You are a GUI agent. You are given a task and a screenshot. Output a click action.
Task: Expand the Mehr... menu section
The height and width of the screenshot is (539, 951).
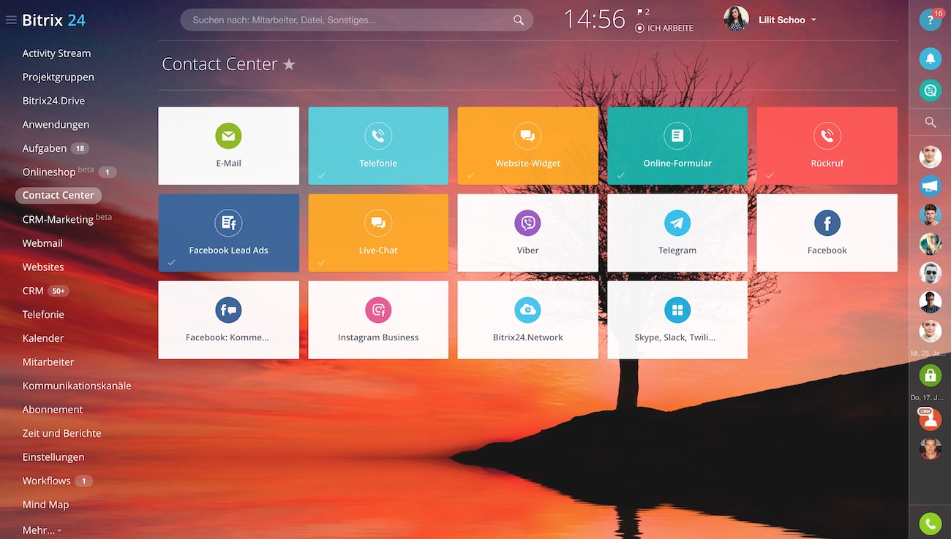[x=42, y=530]
